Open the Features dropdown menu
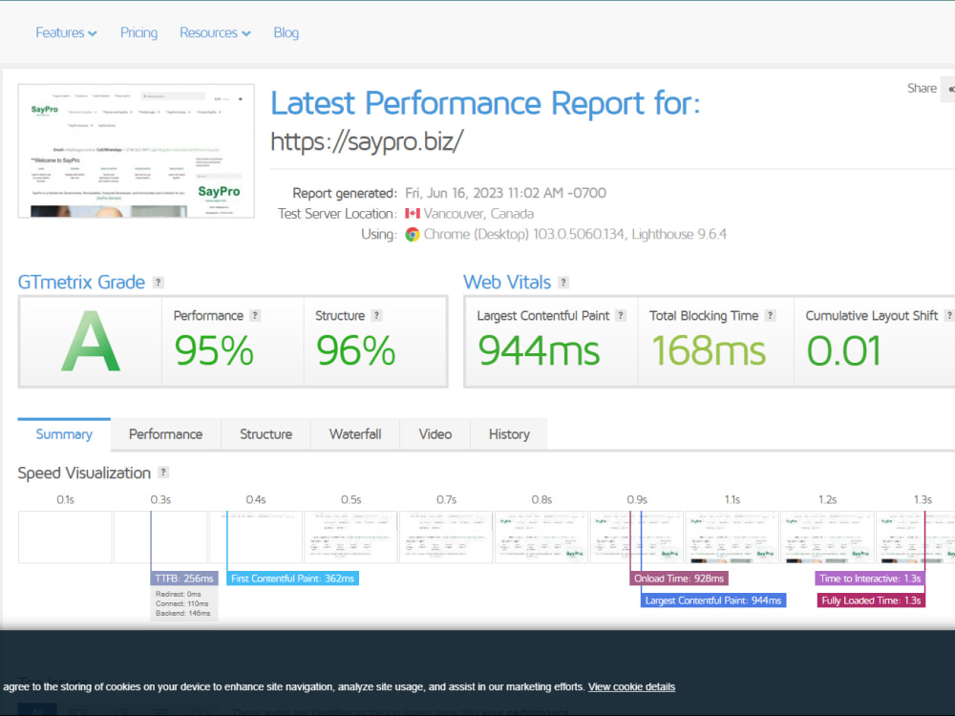Image resolution: width=955 pixels, height=716 pixels. pyautogui.click(x=66, y=32)
